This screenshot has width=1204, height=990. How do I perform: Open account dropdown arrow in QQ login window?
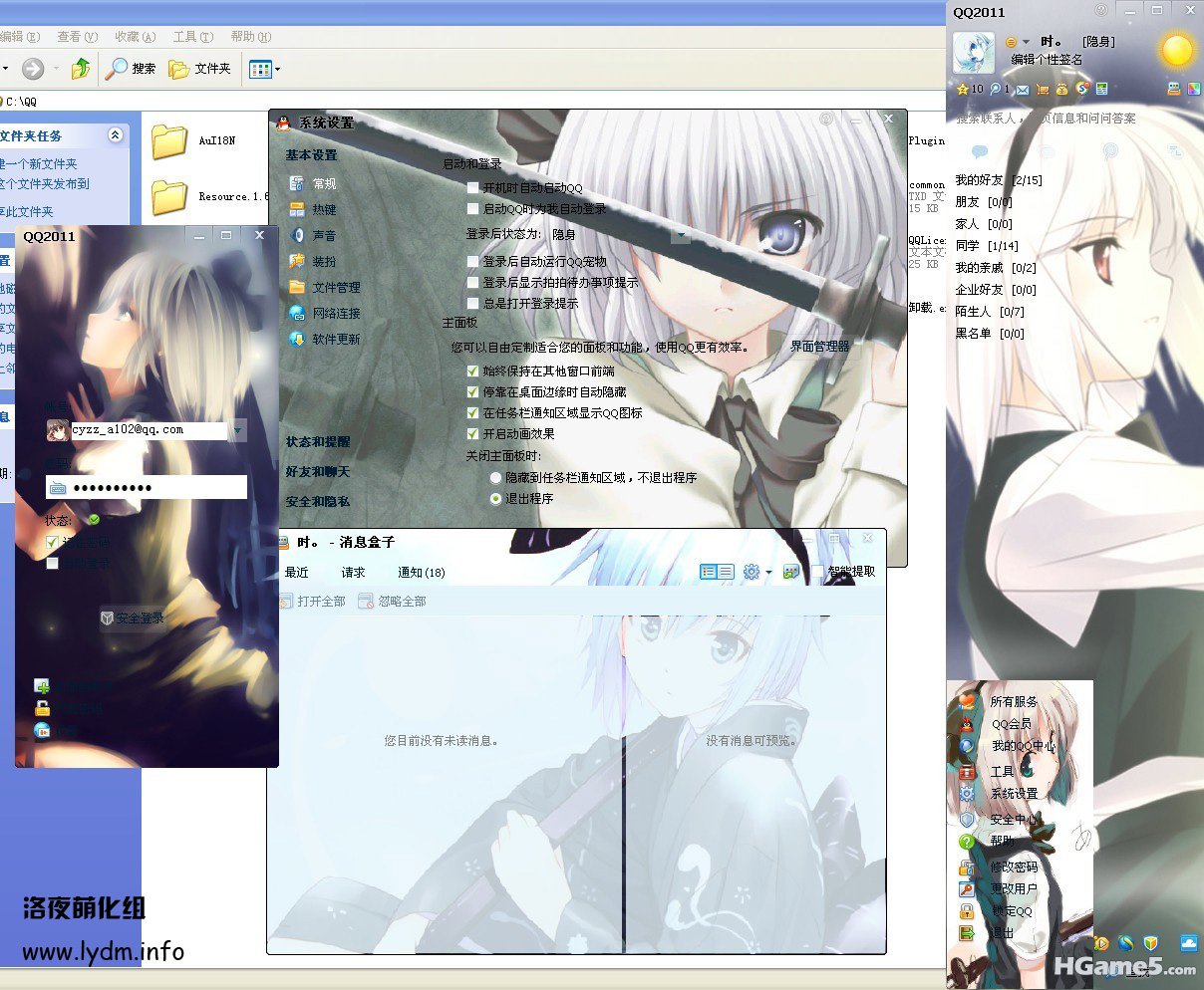(238, 430)
